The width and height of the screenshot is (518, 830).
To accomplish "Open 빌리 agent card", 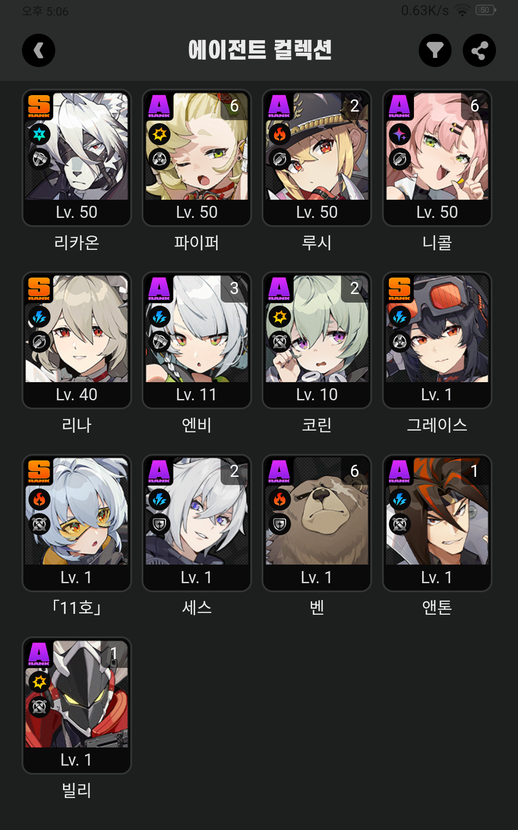I will click(77, 705).
